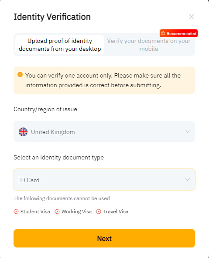
Task: Expand the ID Card document type chevron
Action: [x=188, y=179]
